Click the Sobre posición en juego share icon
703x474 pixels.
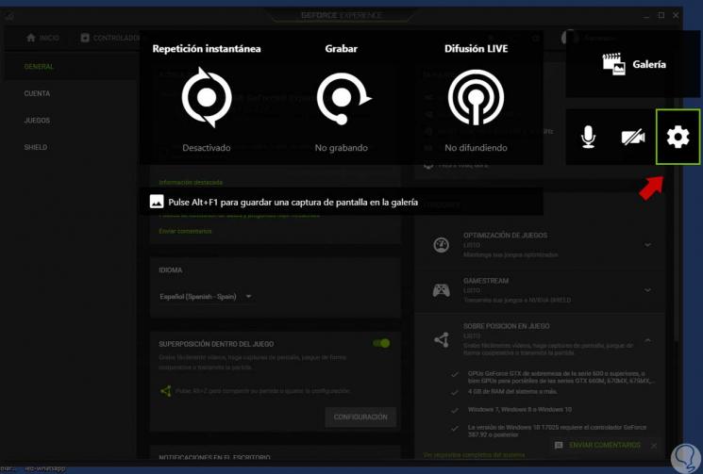coord(442,340)
